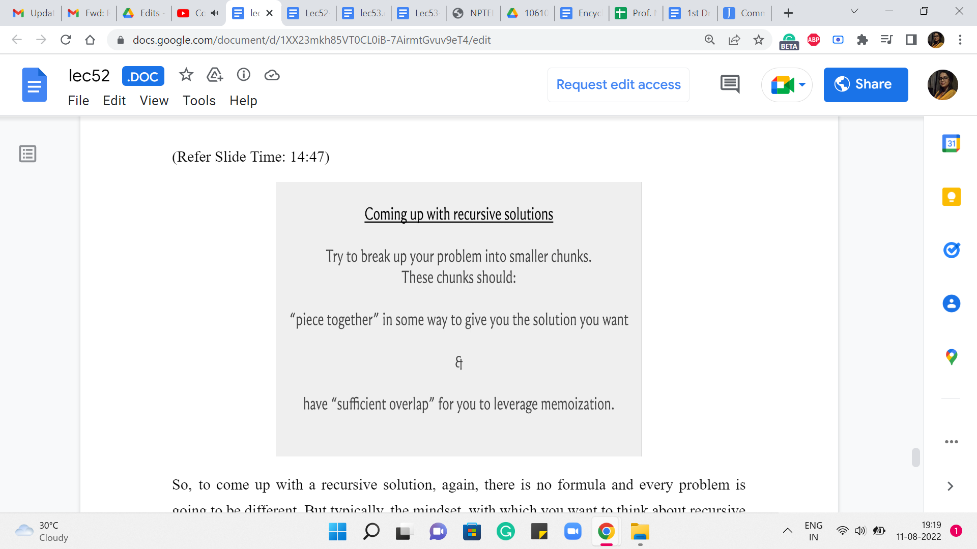
Task: Expand the tab search chevron
Action: pyautogui.click(x=854, y=12)
